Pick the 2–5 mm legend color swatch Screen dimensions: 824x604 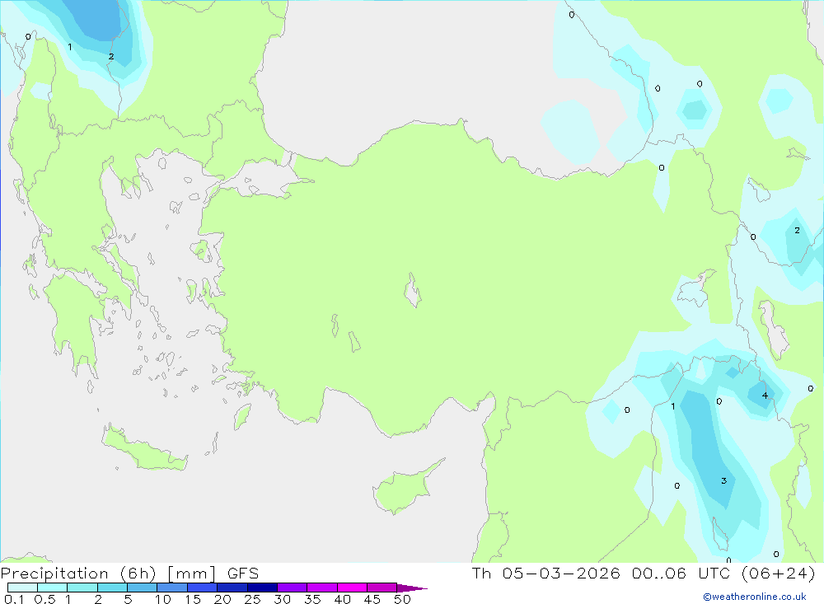coord(112,588)
